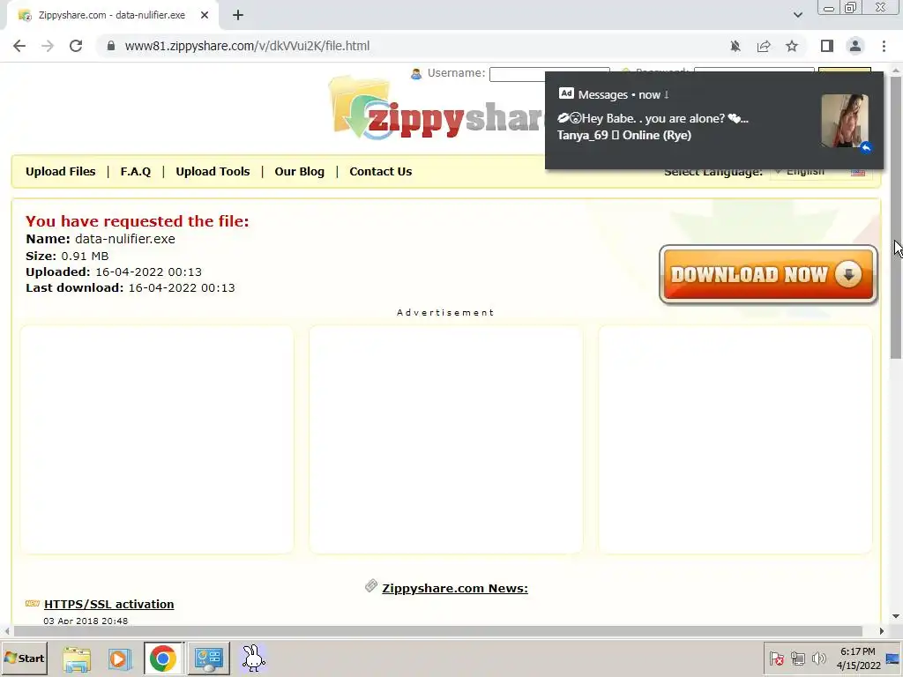Select the Zippyshare.com data-nulifier.exe tab
The width and height of the screenshot is (903, 677).
[x=112, y=16]
